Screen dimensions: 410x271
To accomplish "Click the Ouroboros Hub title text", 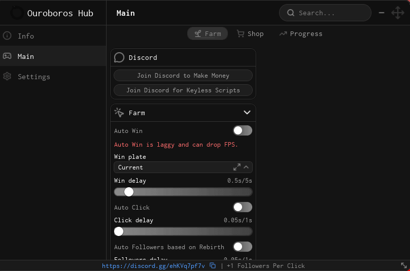I will (x=60, y=13).
